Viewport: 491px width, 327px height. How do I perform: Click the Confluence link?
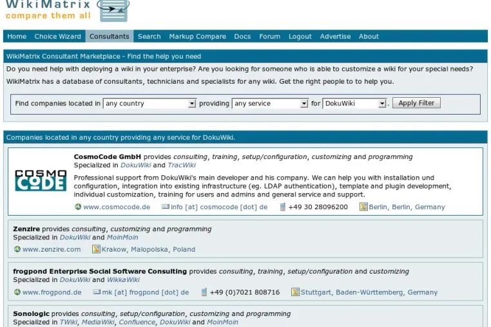coord(137,322)
